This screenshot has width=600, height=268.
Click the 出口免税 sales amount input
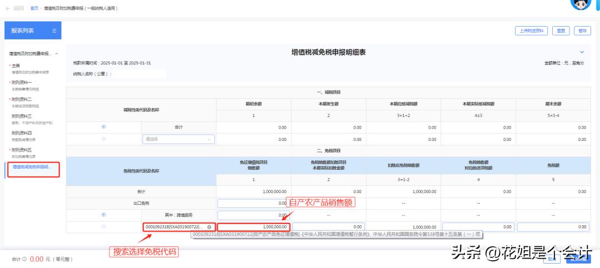coord(253,204)
